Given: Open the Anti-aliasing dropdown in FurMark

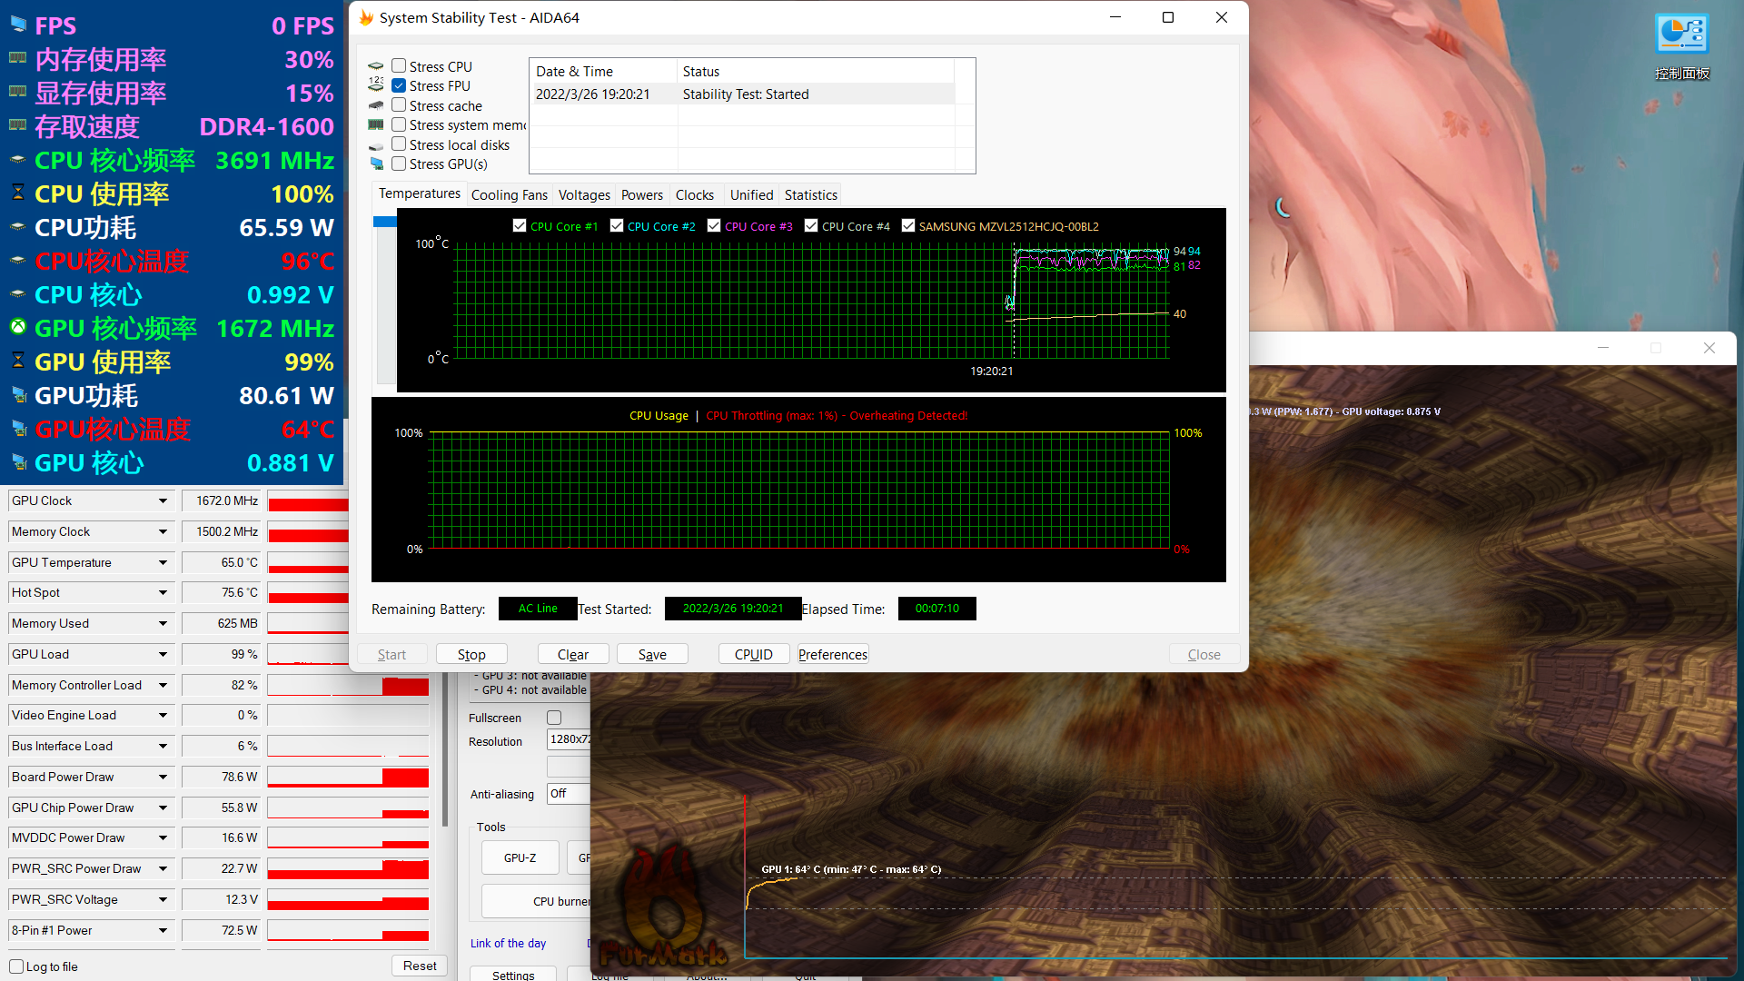Looking at the screenshot, I should coord(569,794).
